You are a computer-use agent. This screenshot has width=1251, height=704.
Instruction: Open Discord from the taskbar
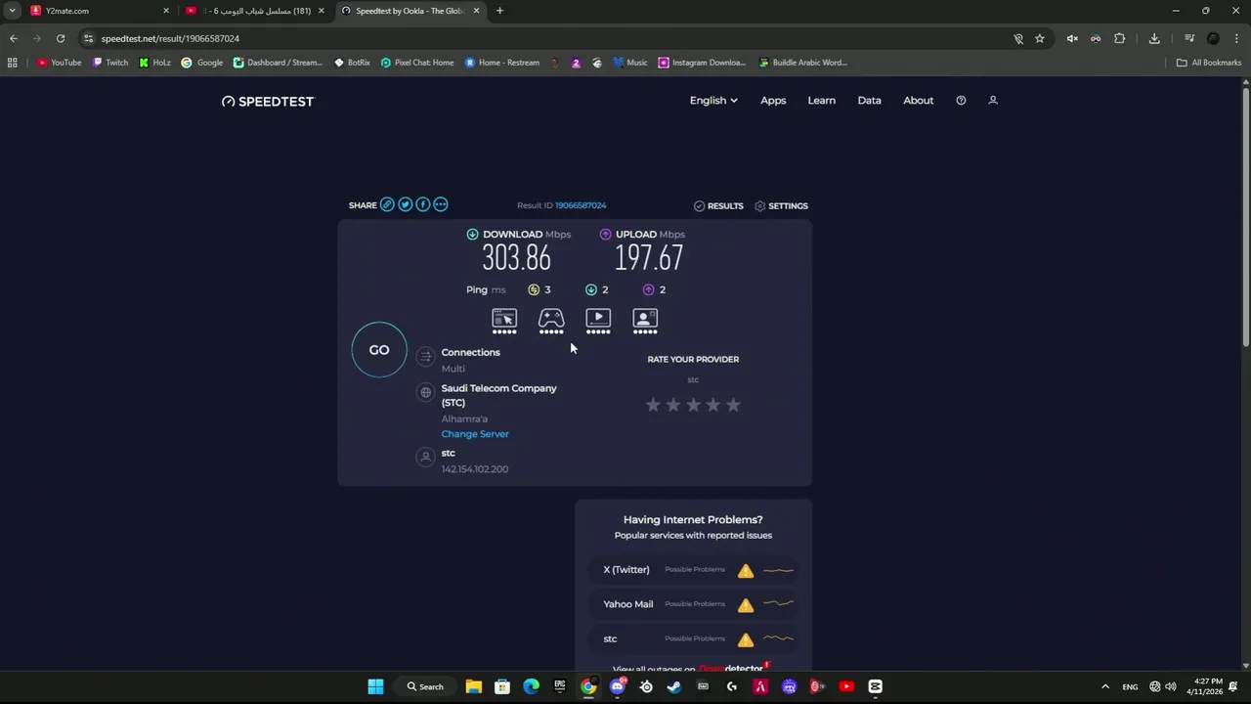click(x=617, y=686)
